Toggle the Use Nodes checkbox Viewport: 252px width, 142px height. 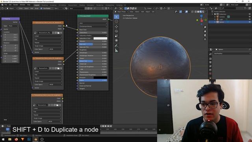click(41, 8)
